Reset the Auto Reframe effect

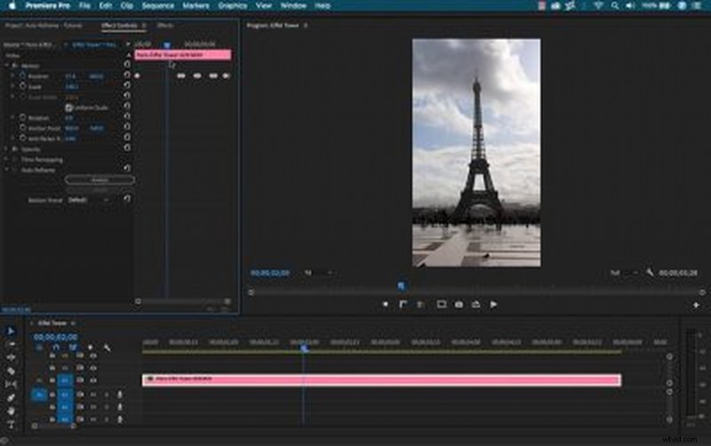[127, 169]
